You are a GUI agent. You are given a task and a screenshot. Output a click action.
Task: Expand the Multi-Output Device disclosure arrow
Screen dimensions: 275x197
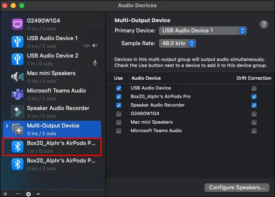[7, 126]
